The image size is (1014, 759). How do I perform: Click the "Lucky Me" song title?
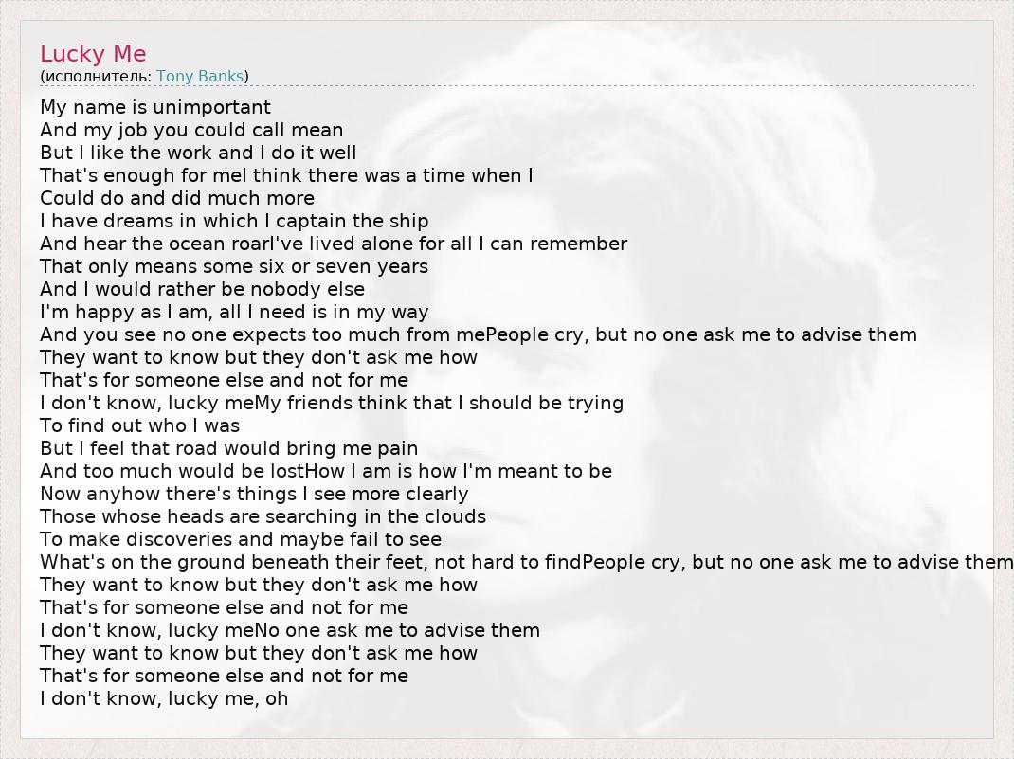pos(93,53)
